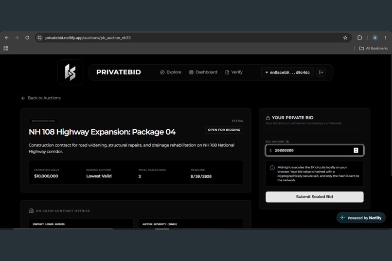Click the OPEN FOR BIDDING status badge
Image resolution: width=392 pixels, height=261 pixels.
coord(224,130)
